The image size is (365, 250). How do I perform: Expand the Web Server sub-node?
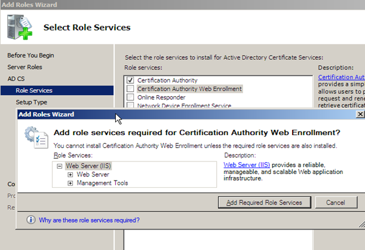point(70,175)
